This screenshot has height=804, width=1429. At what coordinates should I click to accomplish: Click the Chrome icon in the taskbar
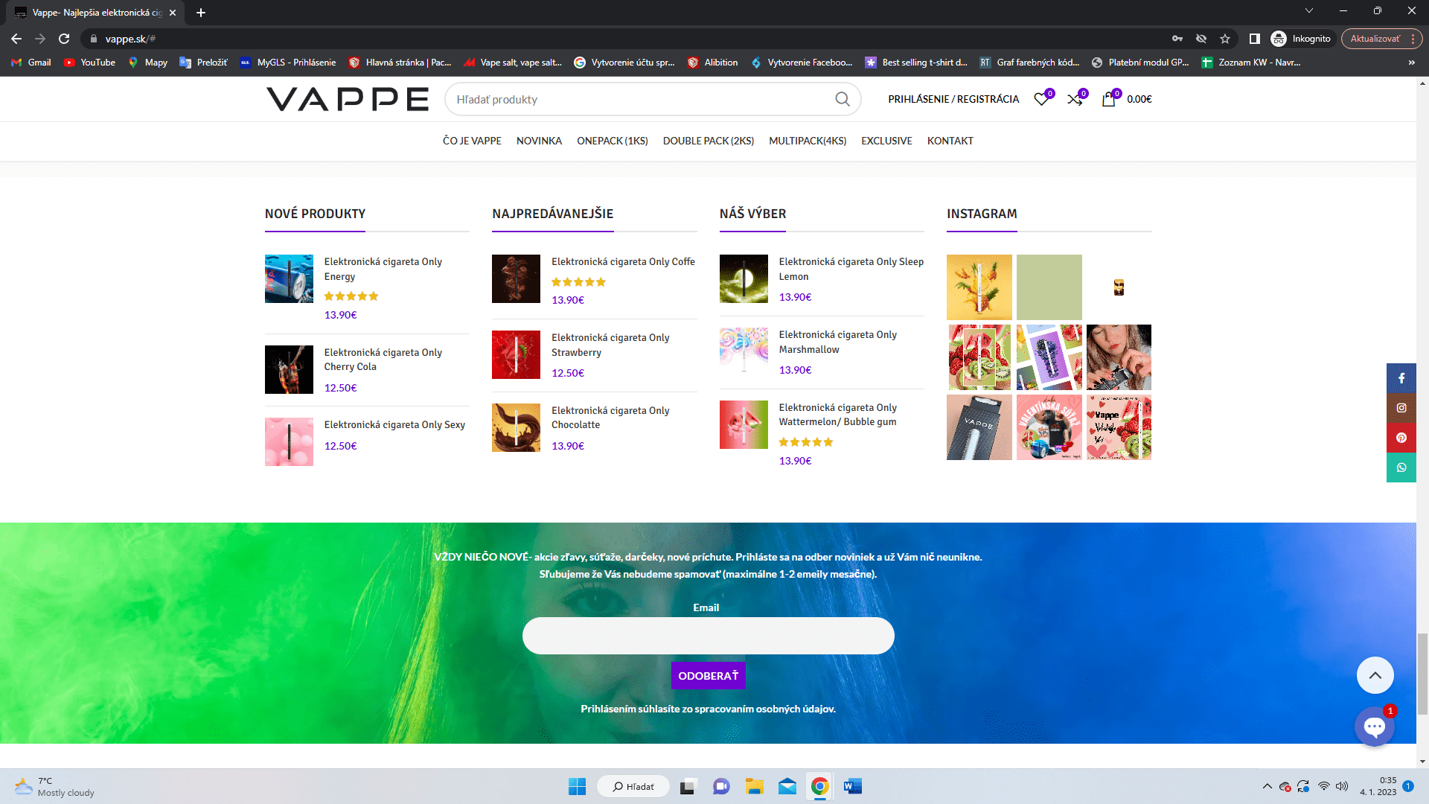[819, 786]
